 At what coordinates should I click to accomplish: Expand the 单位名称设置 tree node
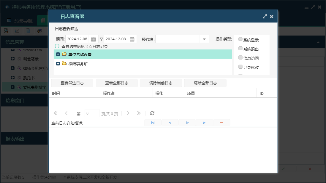pyautogui.click(x=58, y=54)
